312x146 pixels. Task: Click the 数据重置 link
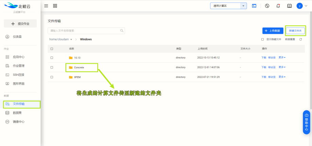click(290, 40)
